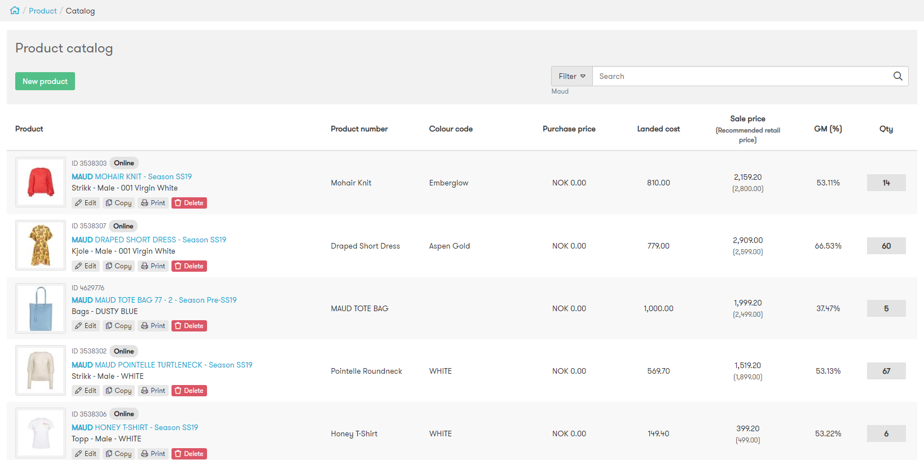Expand the Filter dropdown
The image size is (924, 460).
[572, 76]
